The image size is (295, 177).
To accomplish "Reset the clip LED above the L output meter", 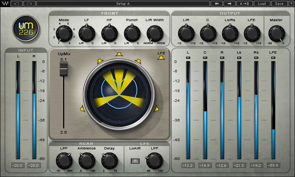I will point(188,58).
